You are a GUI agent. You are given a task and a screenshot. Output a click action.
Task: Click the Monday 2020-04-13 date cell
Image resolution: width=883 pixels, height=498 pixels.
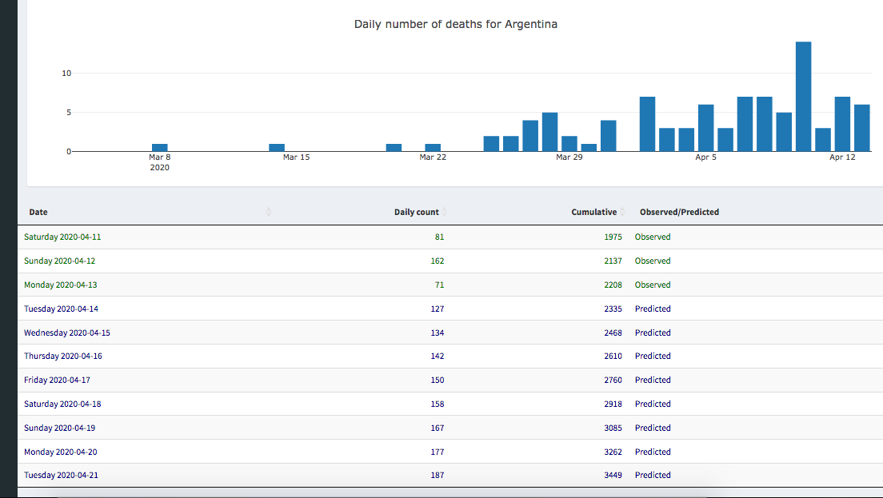point(61,285)
